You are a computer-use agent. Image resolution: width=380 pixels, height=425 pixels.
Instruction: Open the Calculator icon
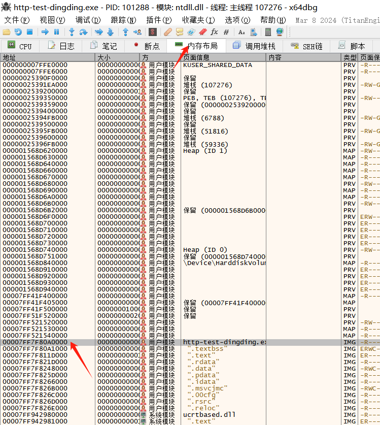coord(268,32)
